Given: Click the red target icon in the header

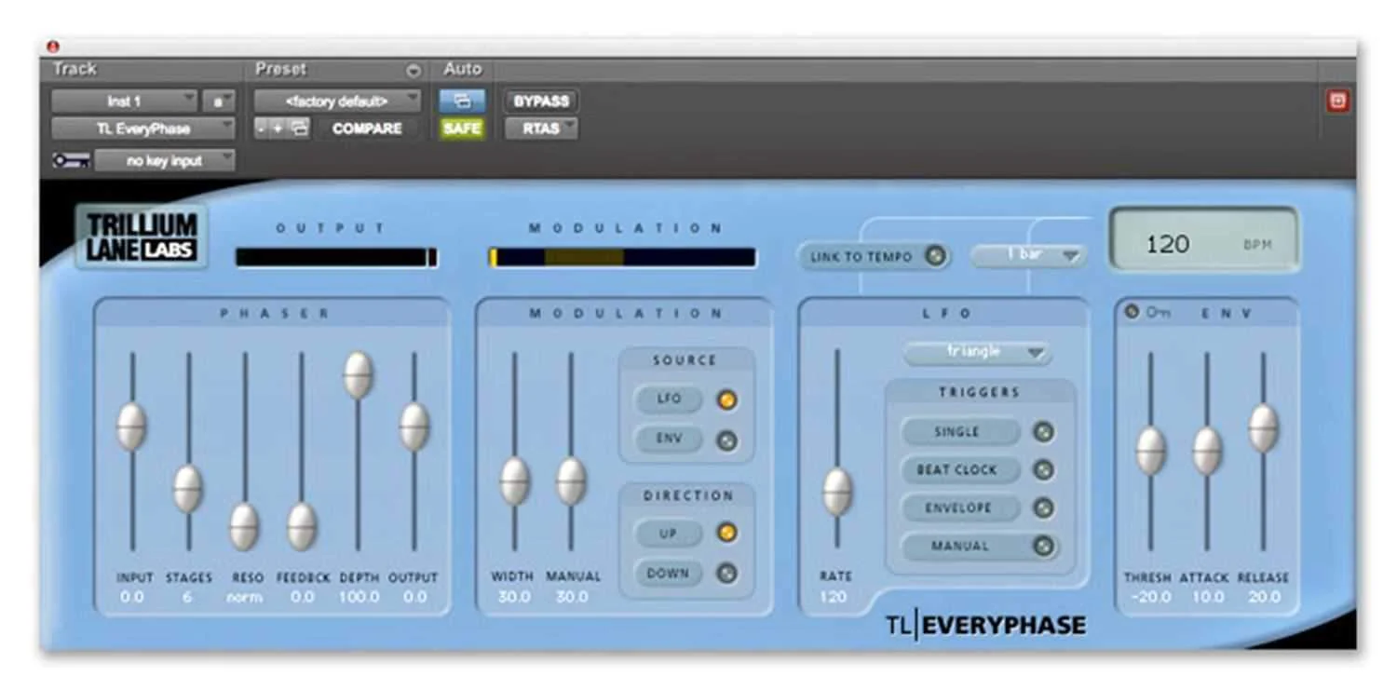Looking at the screenshot, I should click(x=1337, y=101).
